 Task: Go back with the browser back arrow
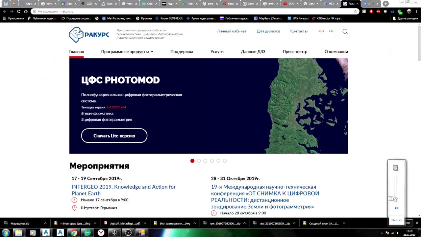pos(5,11)
